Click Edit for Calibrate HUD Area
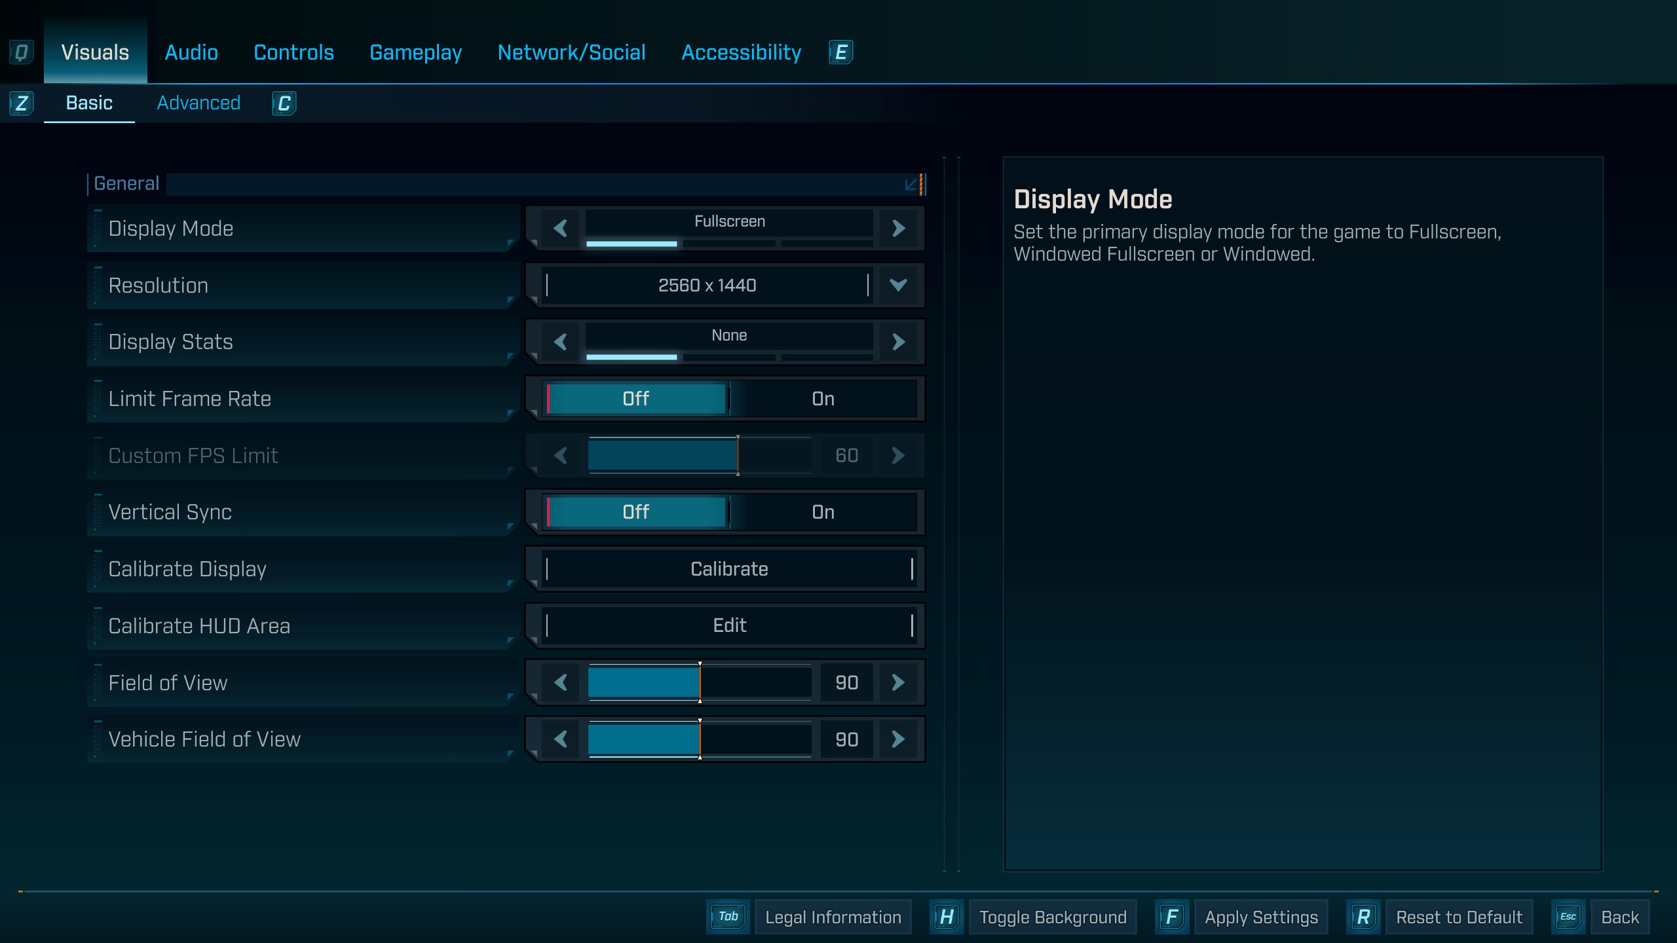The height and width of the screenshot is (943, 1677). click(729, 625)
